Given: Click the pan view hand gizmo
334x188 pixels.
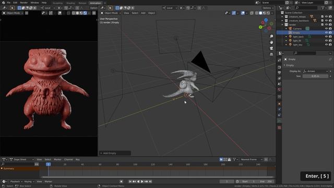Looking at the screenshot, I should [271, 42].
